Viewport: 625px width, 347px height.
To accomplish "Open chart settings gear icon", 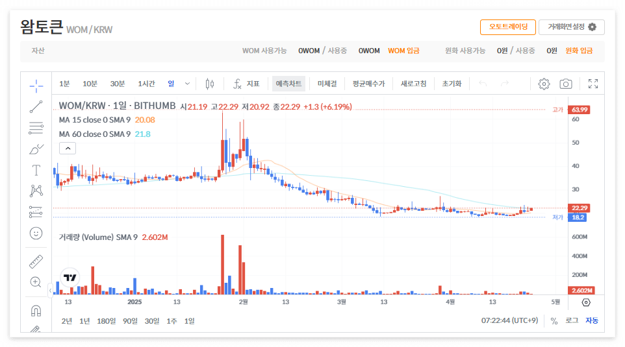I will 544,84.
